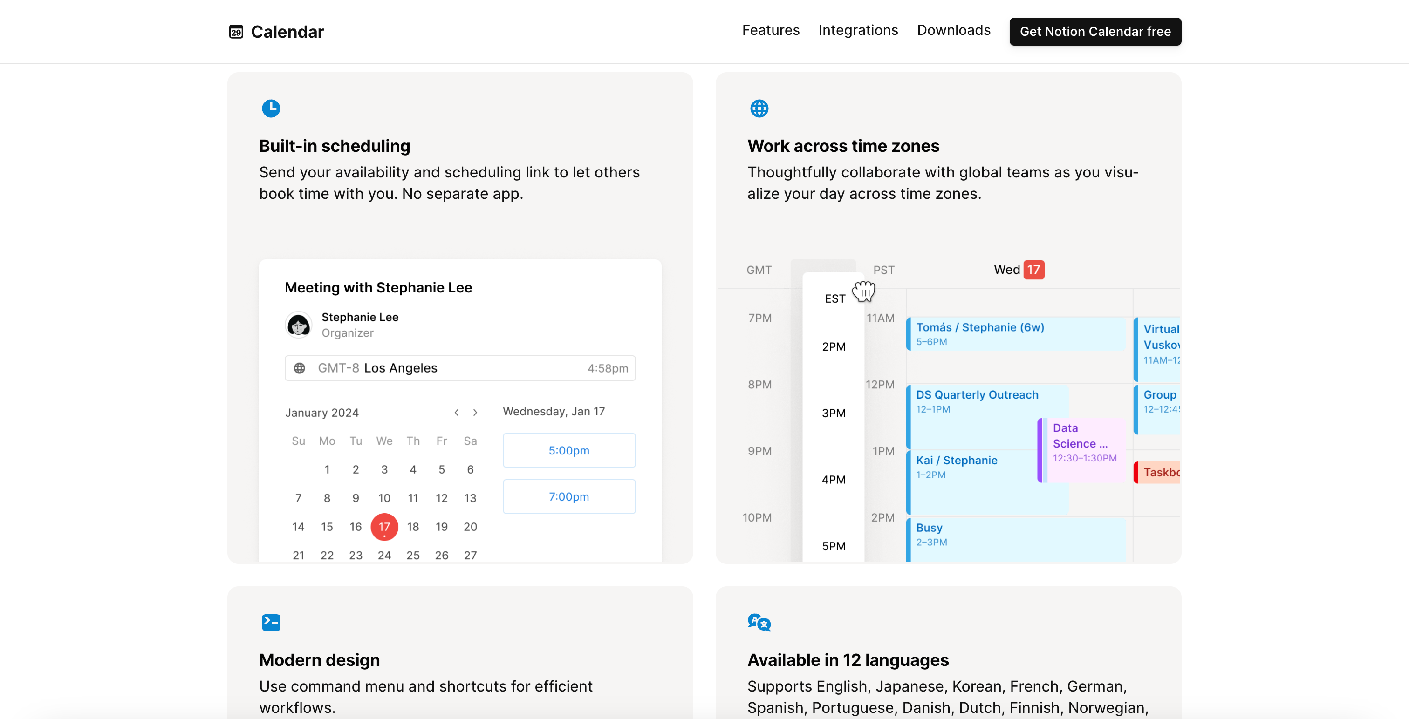Screen dimensions: 1409x719
Task: Select highlighted date 17 in calendar
Action: 384,527
